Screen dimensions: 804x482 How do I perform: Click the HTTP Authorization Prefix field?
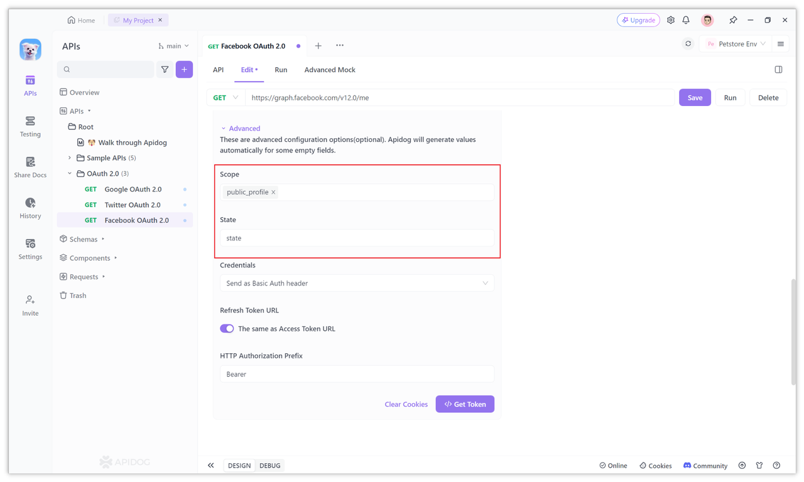click(x=357, y=374)
